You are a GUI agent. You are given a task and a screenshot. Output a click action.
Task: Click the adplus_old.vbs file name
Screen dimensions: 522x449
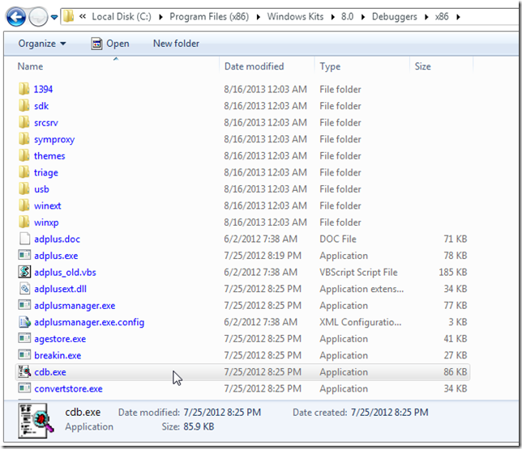pos(65,273)
